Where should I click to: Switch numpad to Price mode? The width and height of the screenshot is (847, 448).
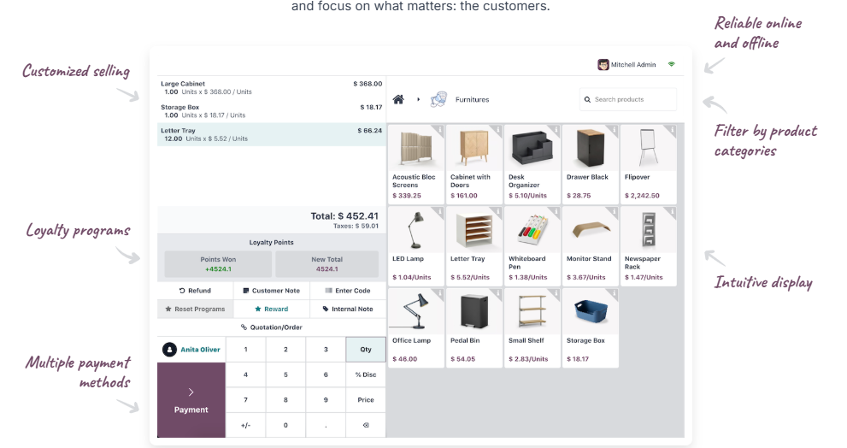[365, 399]
